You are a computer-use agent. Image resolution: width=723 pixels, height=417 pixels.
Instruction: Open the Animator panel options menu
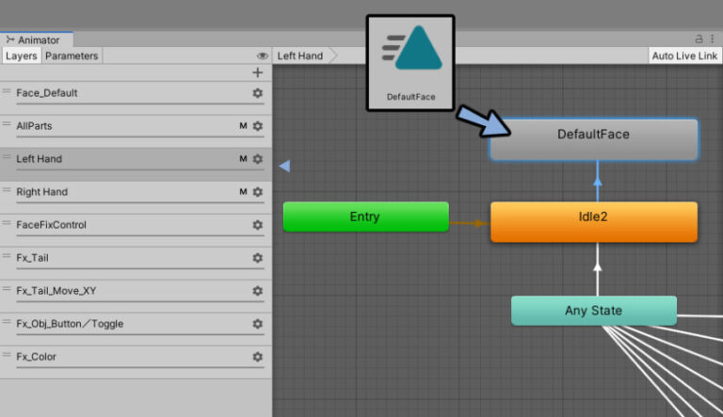[x=714, y=39]
